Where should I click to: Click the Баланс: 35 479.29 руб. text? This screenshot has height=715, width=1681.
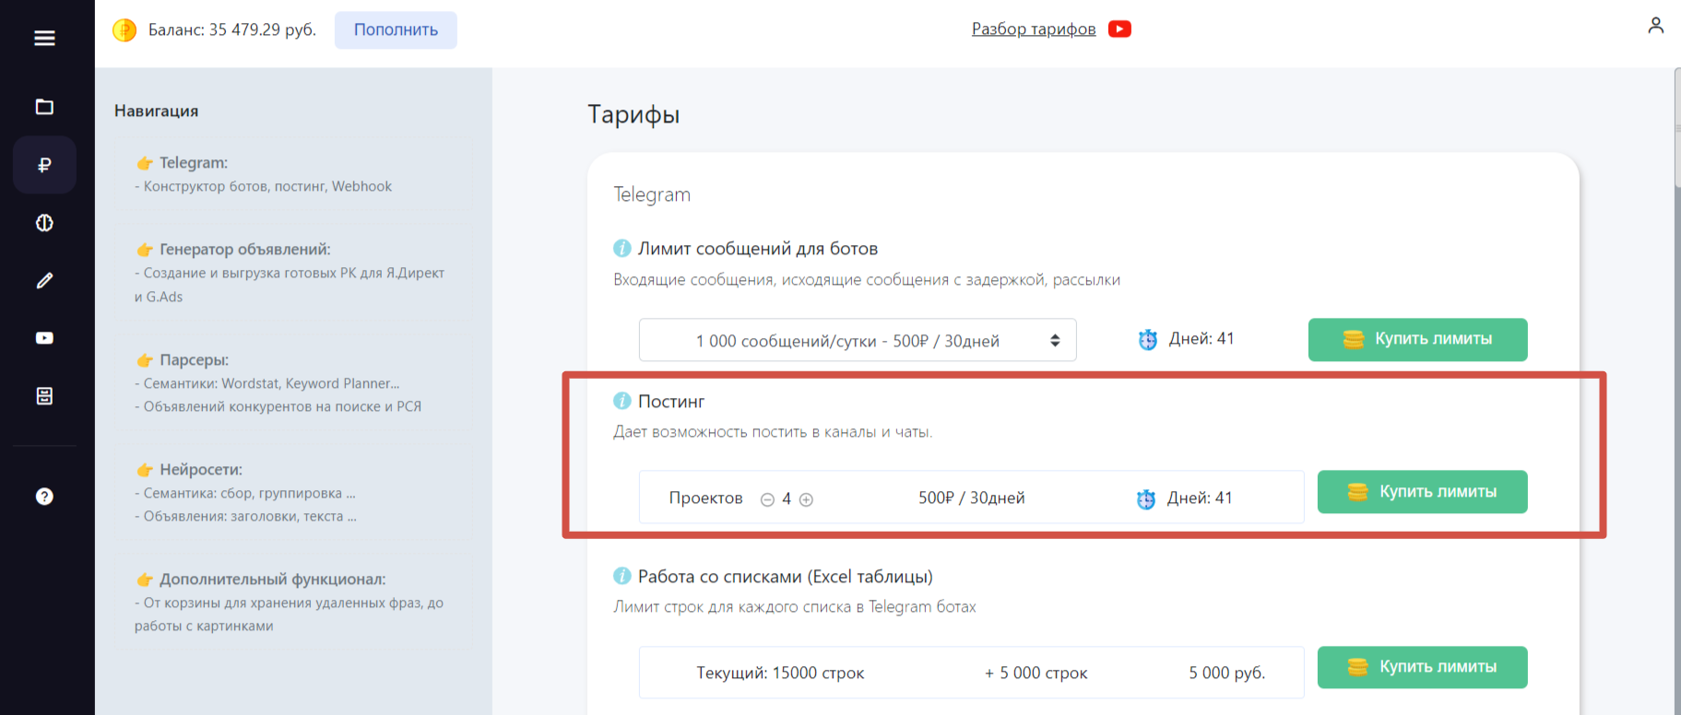232,29
